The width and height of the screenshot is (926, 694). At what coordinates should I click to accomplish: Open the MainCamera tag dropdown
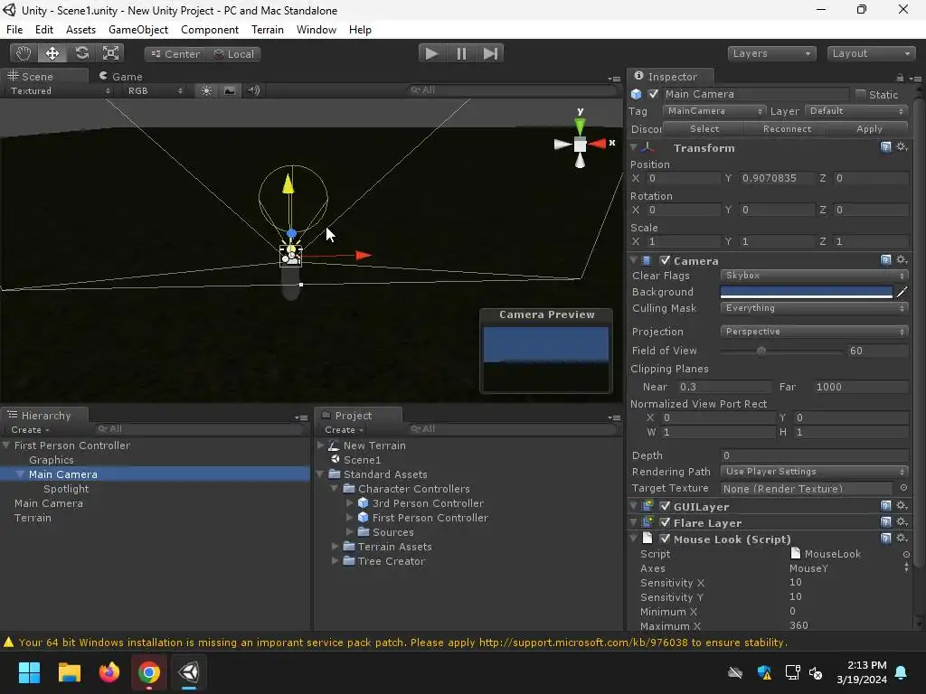click(x=714, y=111)
